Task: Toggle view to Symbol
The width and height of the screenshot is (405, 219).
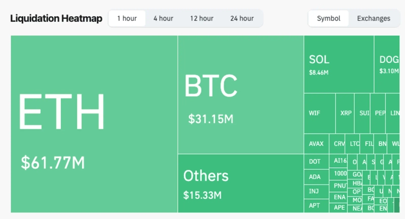Action: [329, 18]
